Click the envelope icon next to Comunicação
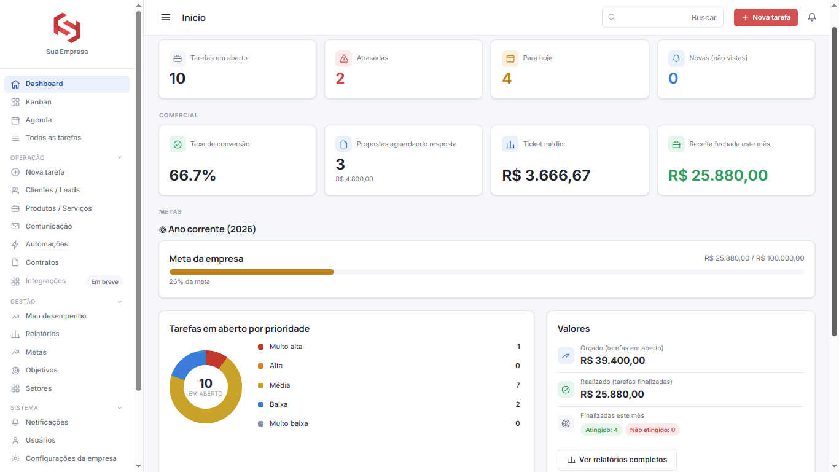 (15, 226)
